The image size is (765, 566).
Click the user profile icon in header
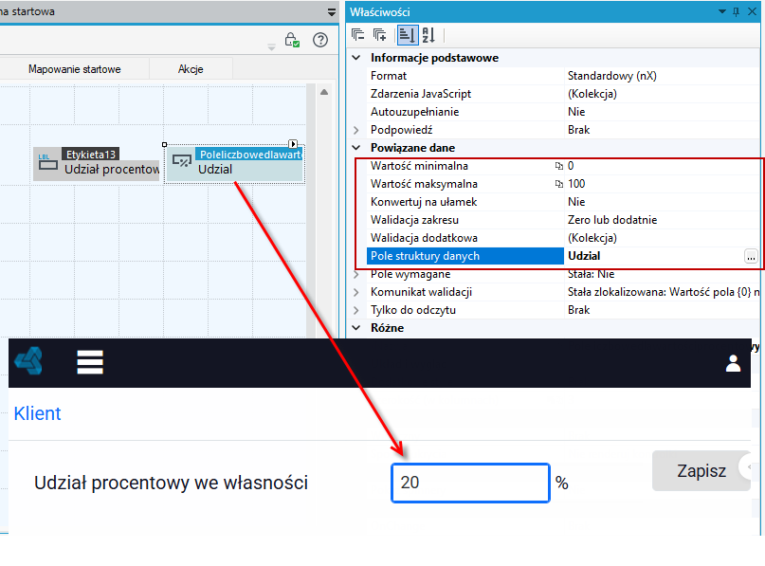733,363
